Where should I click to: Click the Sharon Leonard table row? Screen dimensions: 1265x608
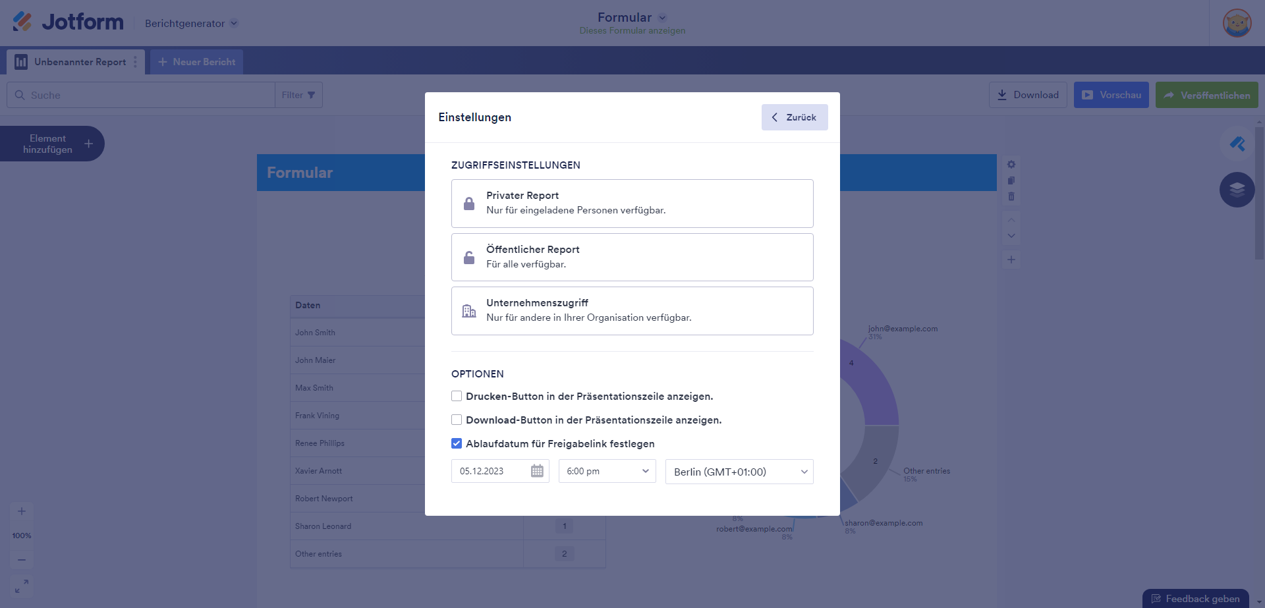[448, 526]
